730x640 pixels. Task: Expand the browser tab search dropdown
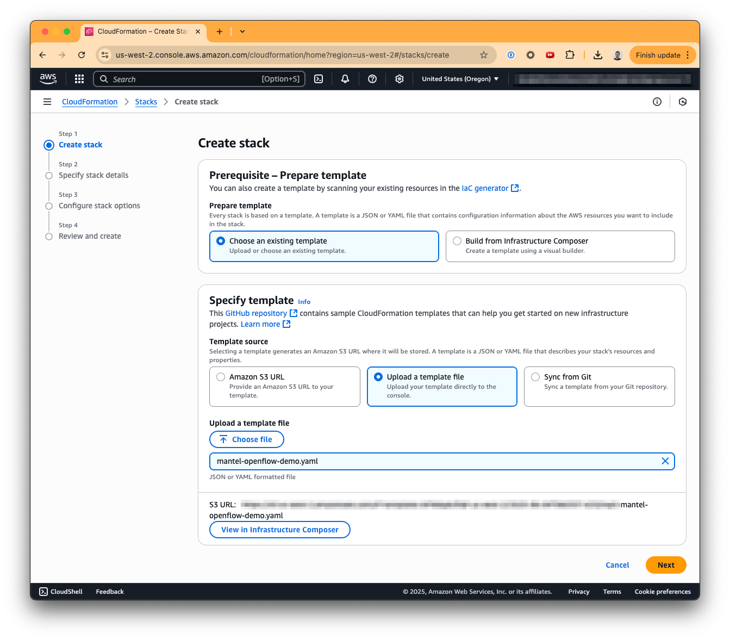(x=242, y=32)
